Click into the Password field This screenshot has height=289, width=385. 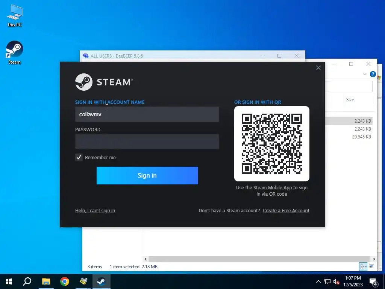pyautogui.click(x=147, y=141)
